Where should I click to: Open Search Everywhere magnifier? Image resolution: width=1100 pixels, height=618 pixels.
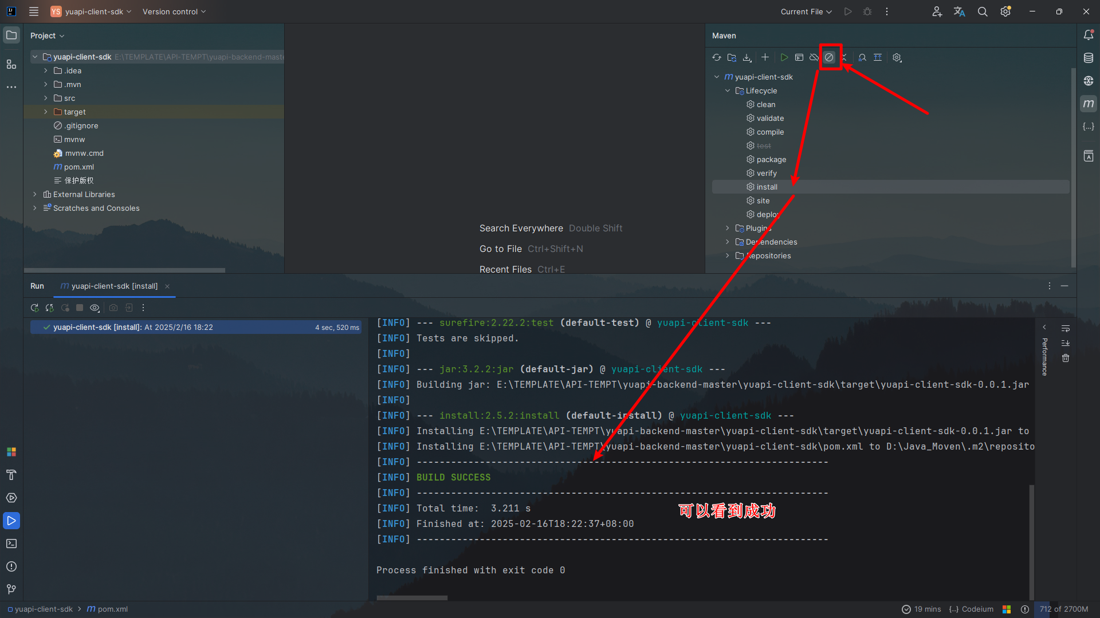(x=983, y=11)
